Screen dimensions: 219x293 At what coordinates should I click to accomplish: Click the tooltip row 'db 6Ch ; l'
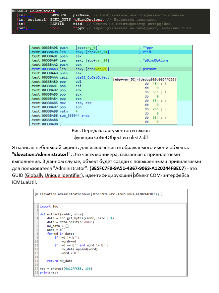155,92
